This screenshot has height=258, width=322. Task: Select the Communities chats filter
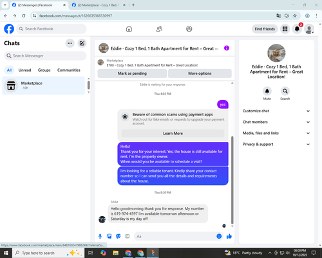(x=69, y=70)
